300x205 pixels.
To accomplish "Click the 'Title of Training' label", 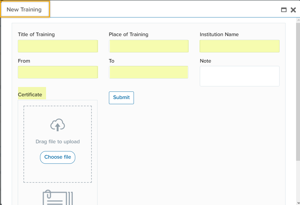I will coord(36,34).
